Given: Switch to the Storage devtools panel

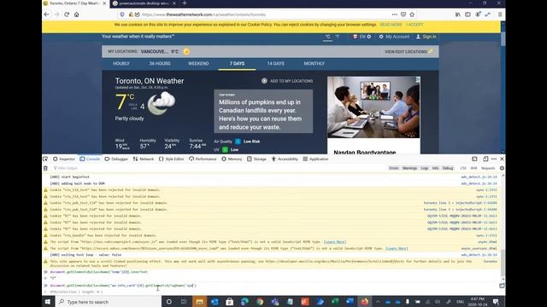Looking at the screenshot, I should click(x=256, y=159).
